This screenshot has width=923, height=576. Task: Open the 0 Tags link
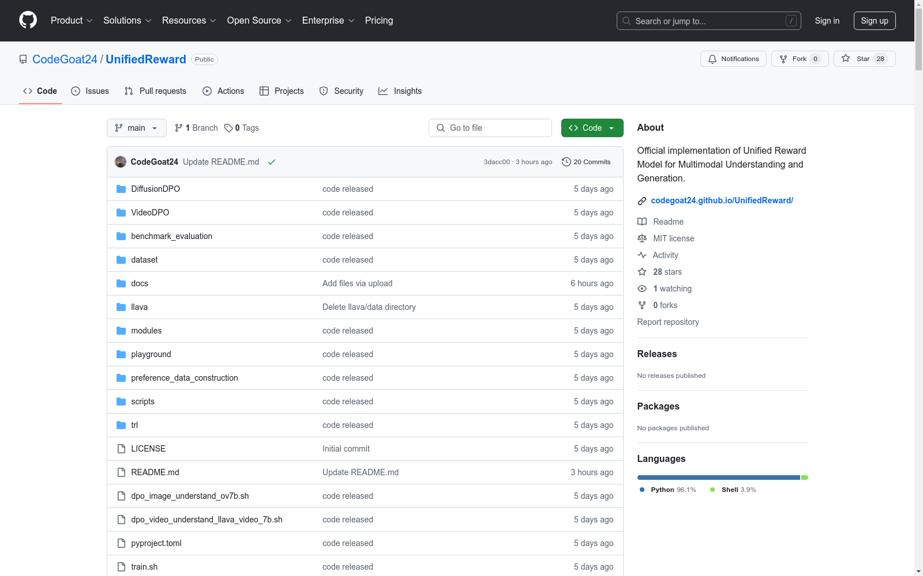click(x=242, y=128)
